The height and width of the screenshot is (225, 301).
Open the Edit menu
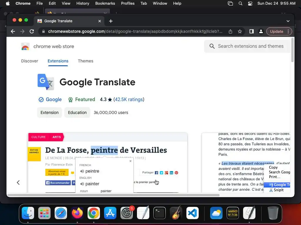click(x=52, y=4)
